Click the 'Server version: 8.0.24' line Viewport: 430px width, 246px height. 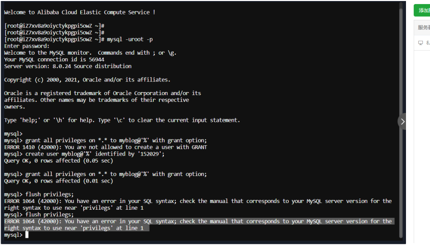(67, 66)
